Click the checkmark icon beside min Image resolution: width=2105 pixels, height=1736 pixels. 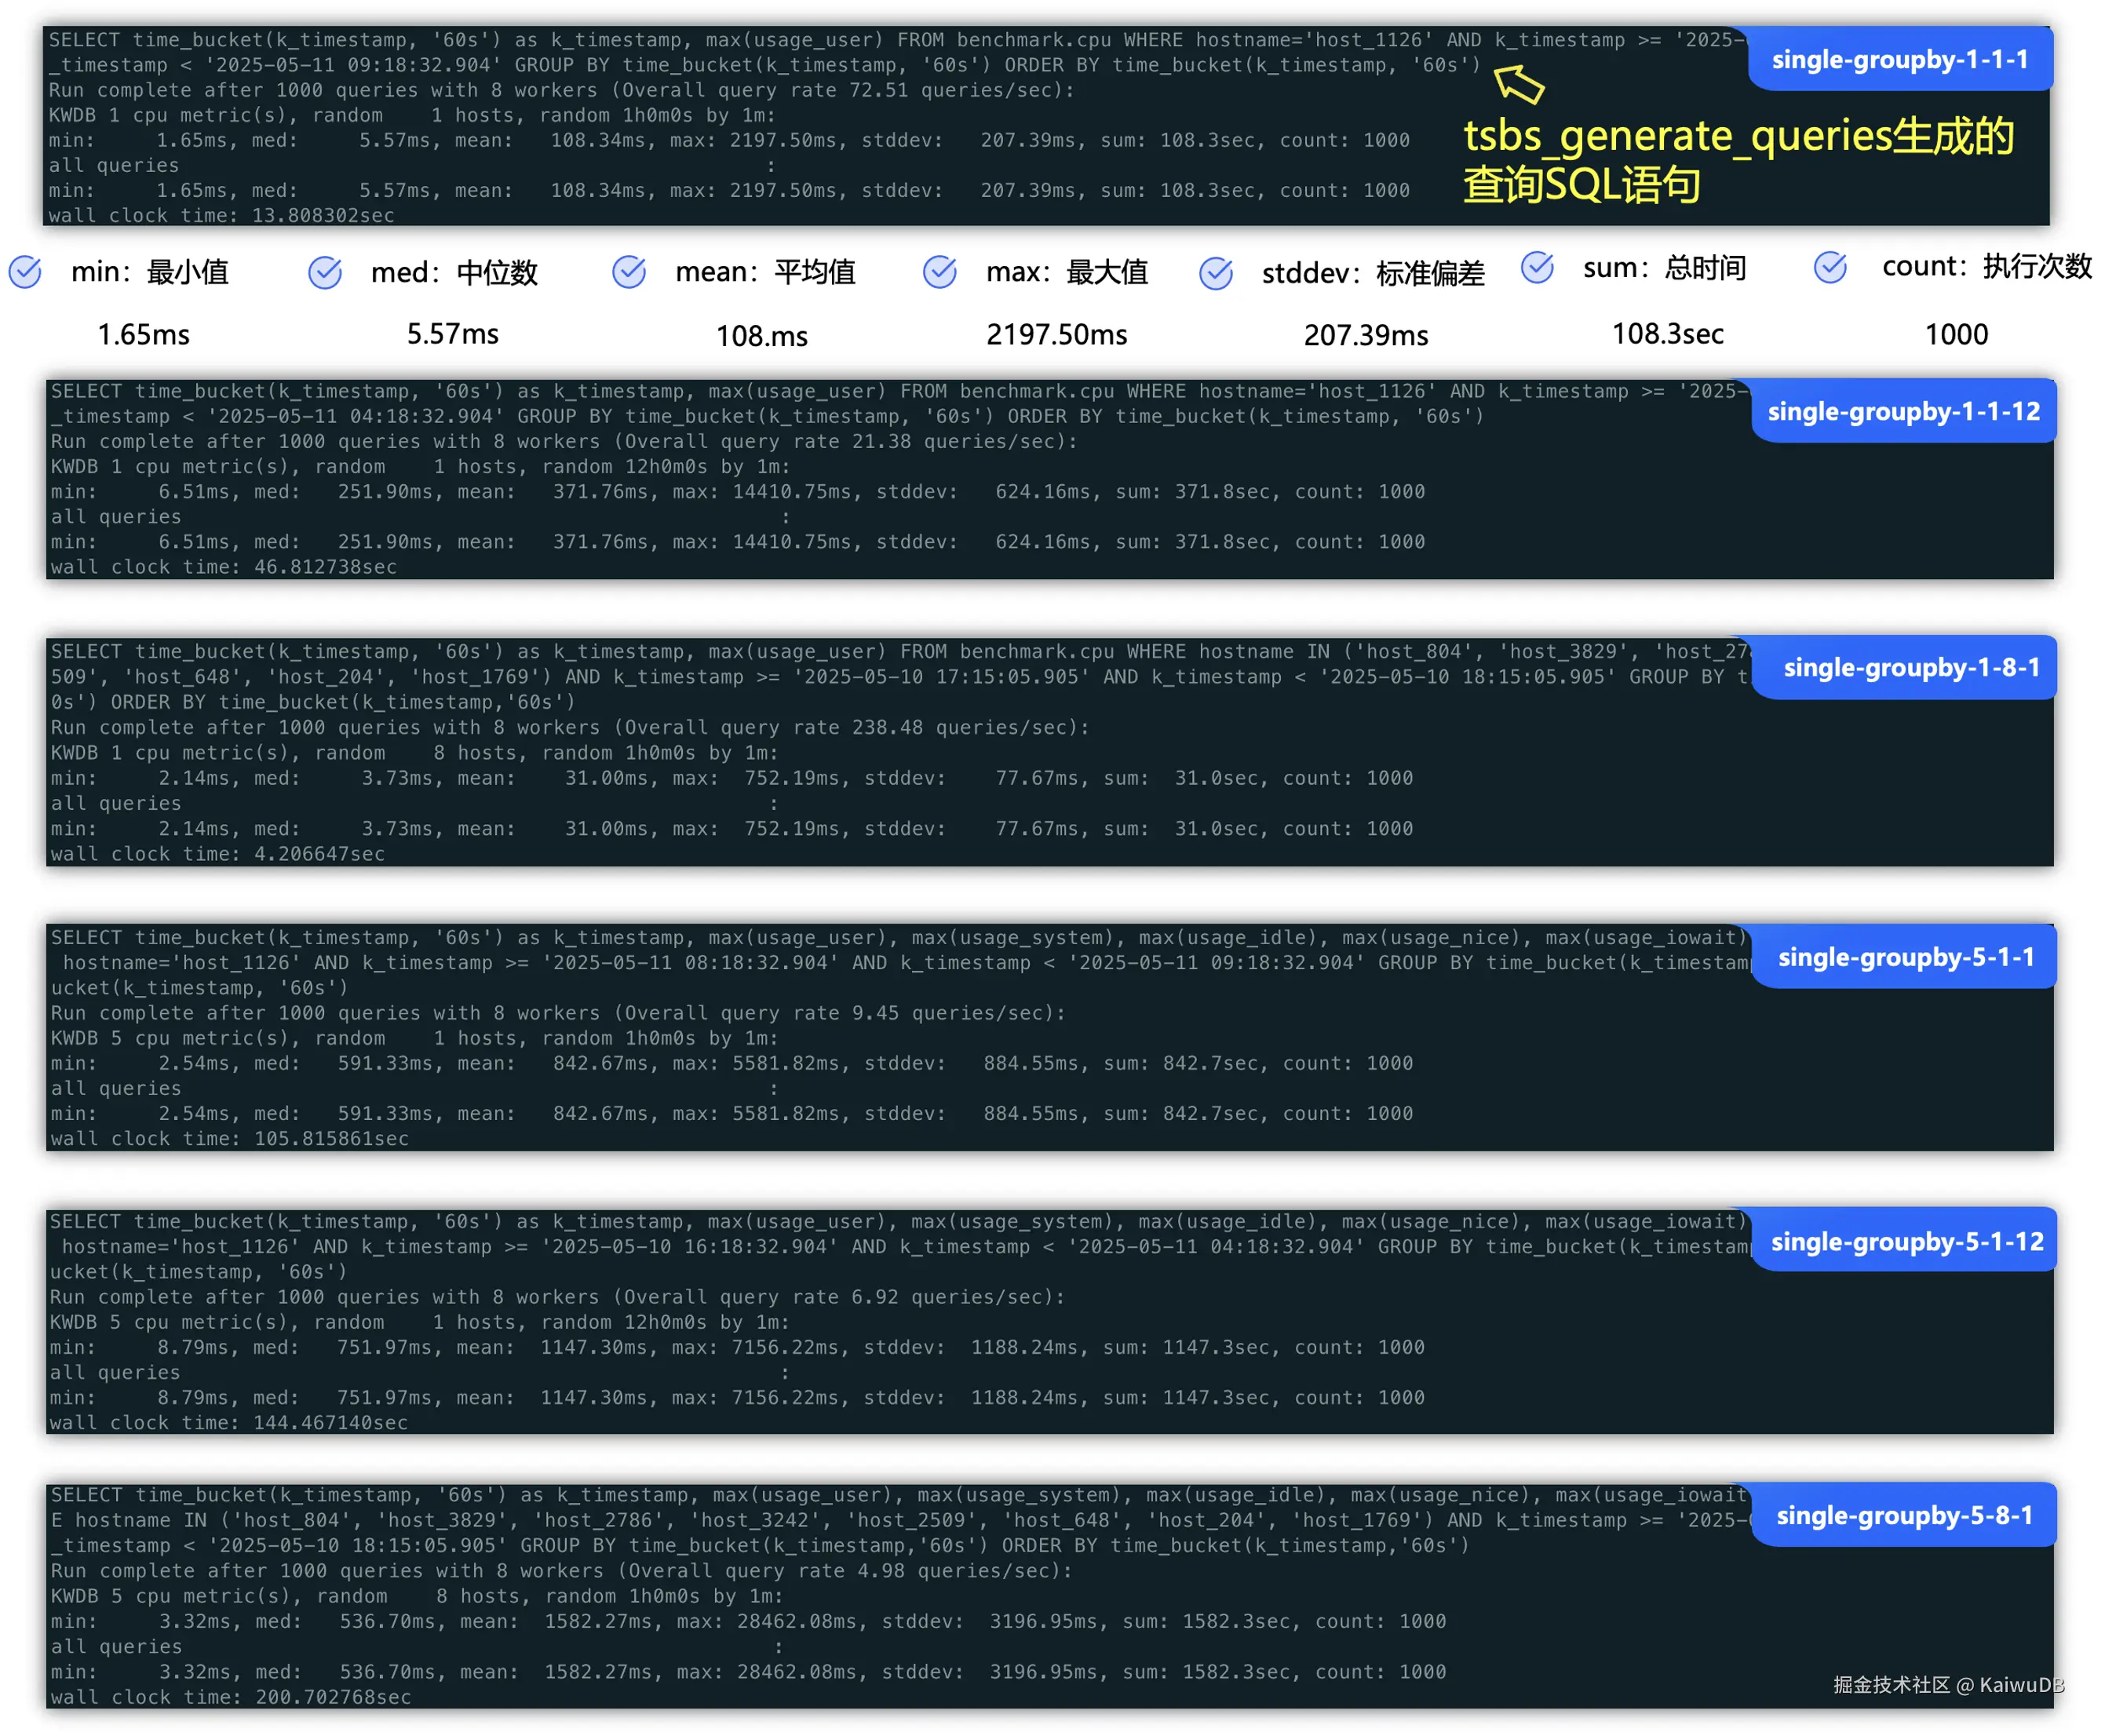(x=25, y=271)
